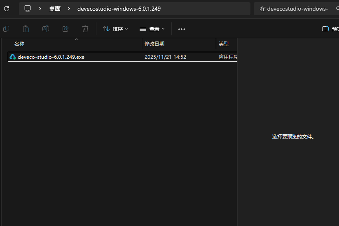Sort by the 名称 column header
The image size is (339, 226).
tap(19, 44)
